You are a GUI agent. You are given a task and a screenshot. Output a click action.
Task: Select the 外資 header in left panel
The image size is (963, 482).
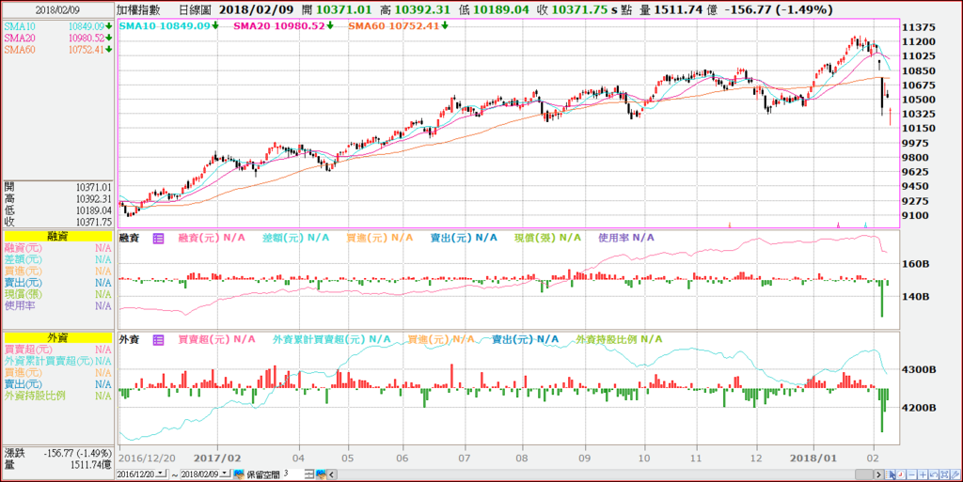point(57,337)
